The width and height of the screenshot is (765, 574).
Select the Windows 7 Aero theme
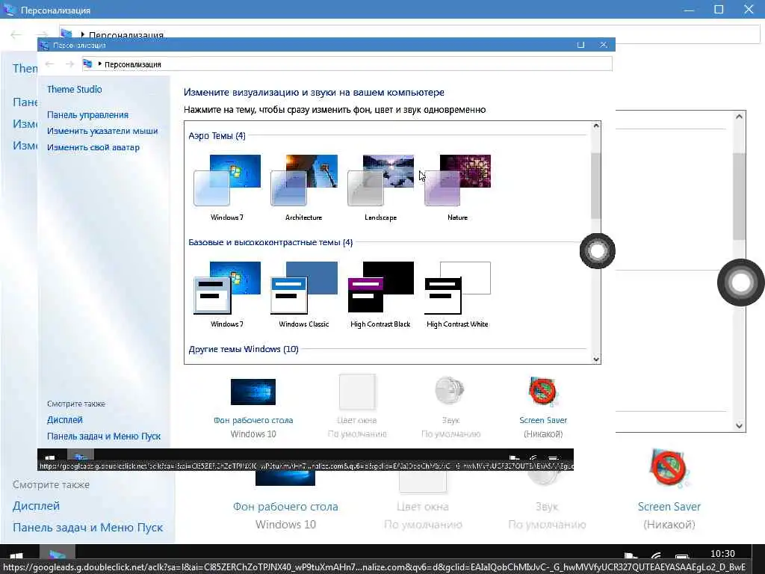227,188
